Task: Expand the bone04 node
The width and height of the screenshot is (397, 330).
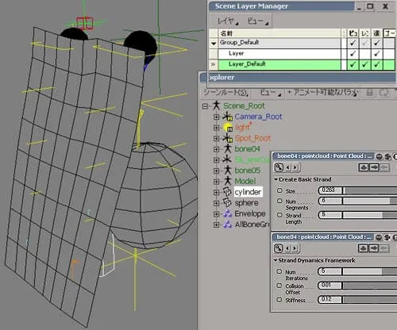Action: 216,149
